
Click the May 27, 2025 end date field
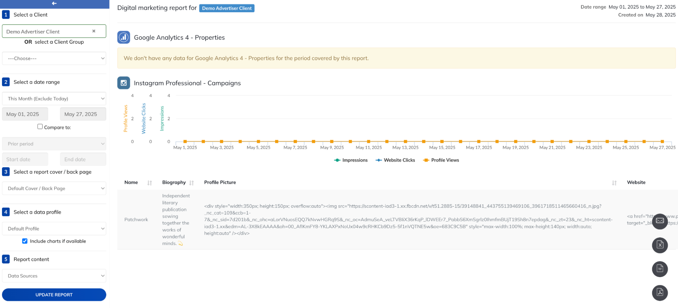[x=83, y=114]
